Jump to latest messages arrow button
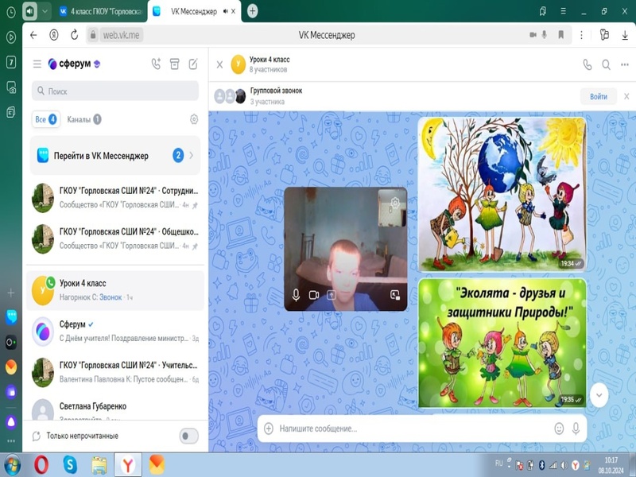This screenshot has height=477, width=636. (599, 394)
